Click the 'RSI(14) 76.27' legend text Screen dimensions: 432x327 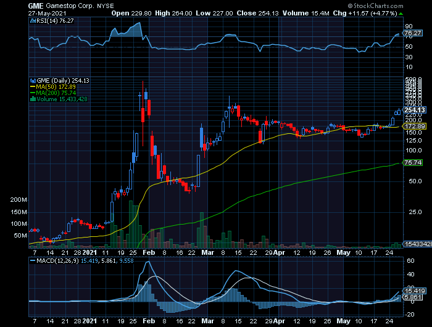coord(55,20)
